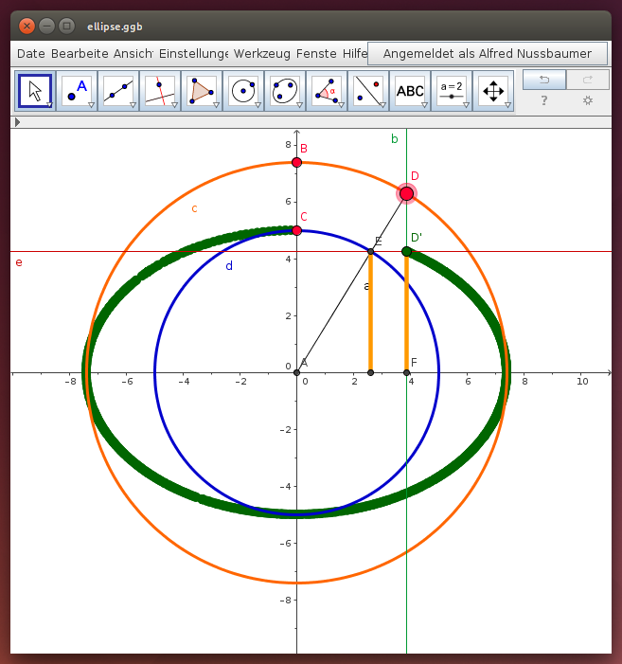
Task: Click green point D' on ellipse
Action: (406, 252)
